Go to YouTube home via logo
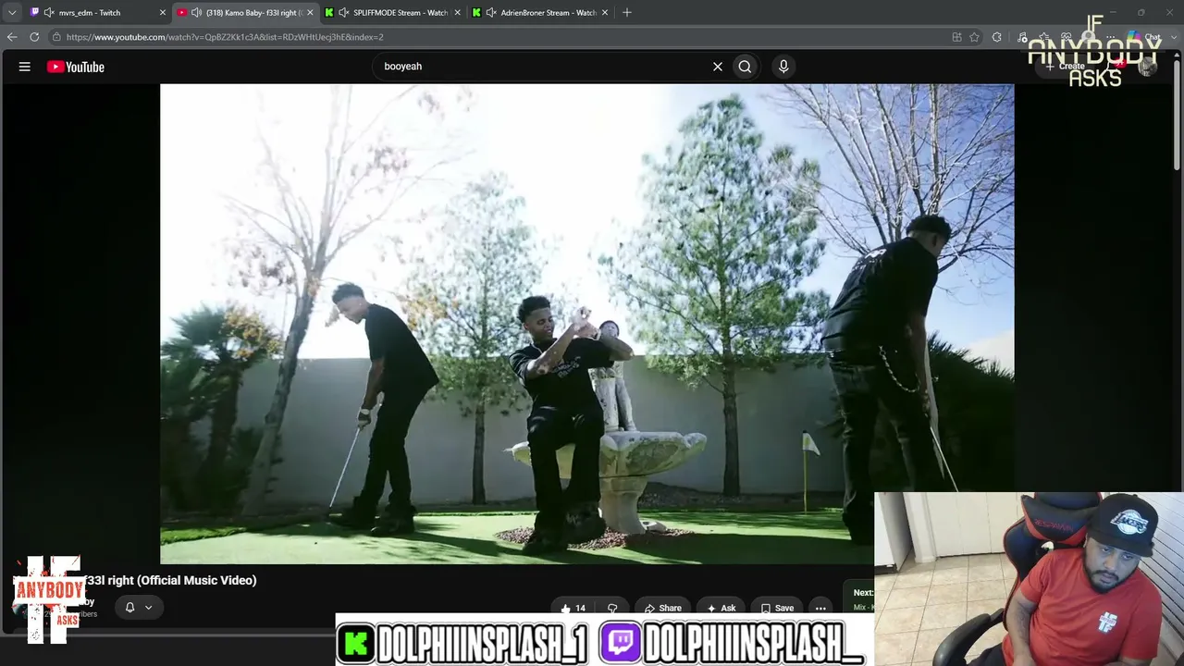 76,67
